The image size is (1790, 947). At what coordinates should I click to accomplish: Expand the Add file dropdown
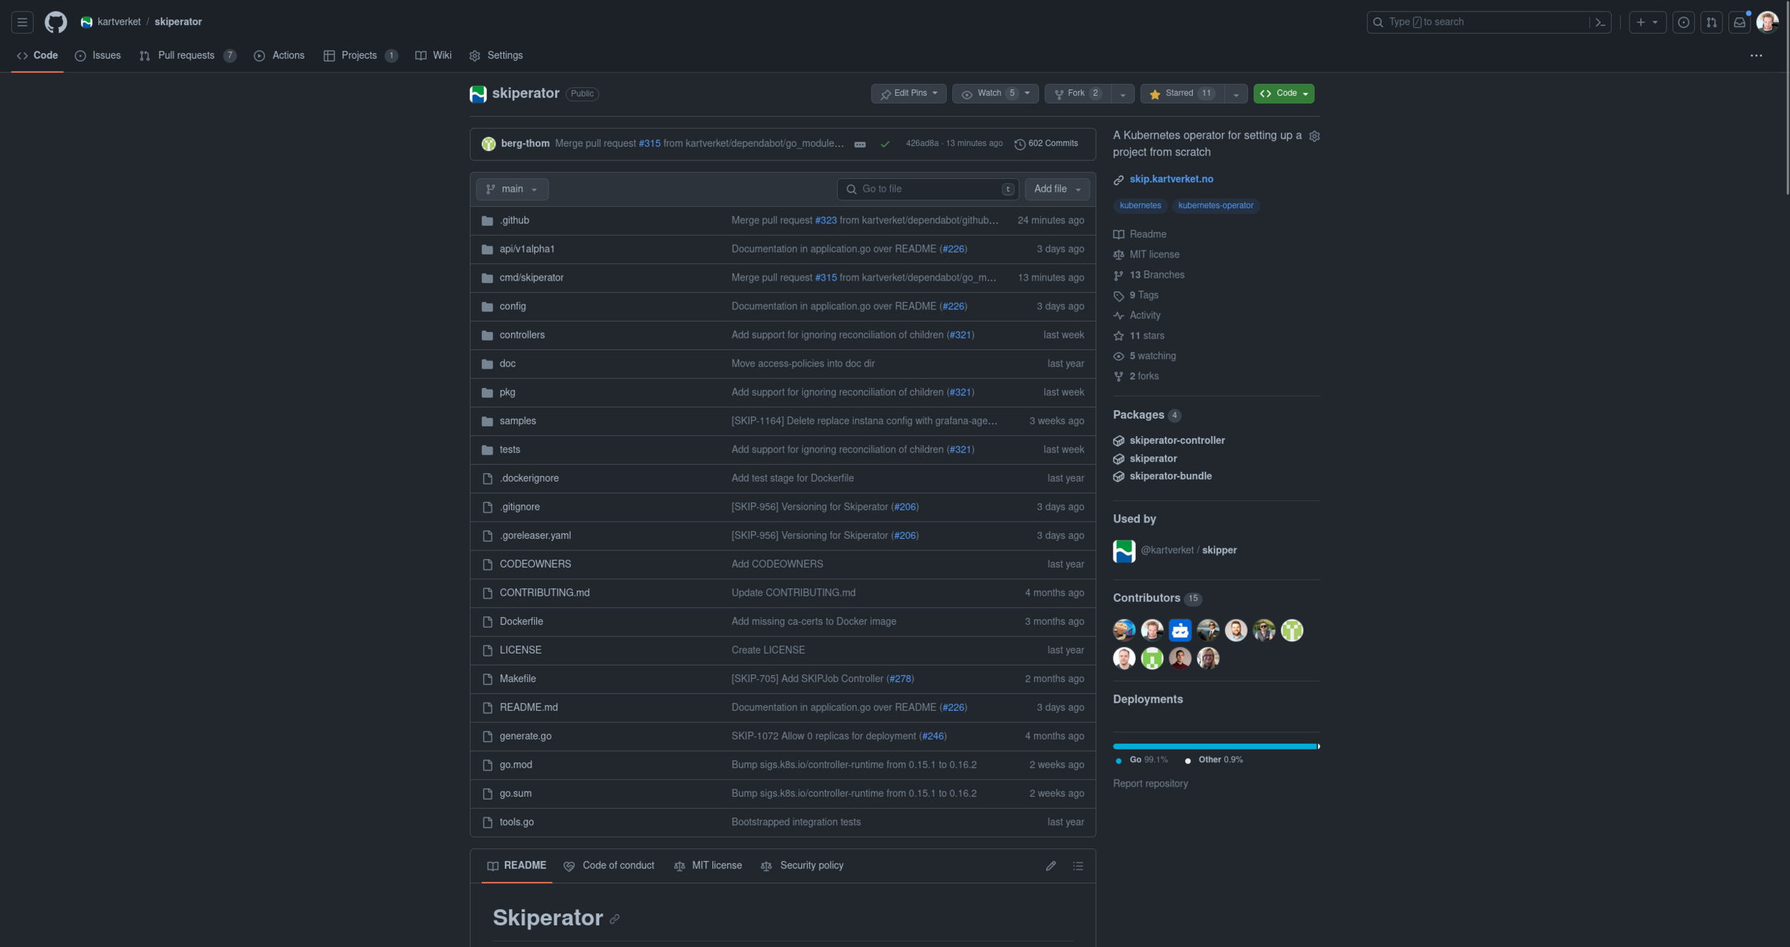(1057, 189)
